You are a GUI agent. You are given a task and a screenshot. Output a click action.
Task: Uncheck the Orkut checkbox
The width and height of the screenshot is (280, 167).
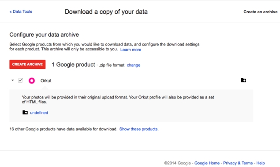coord(20,80)
